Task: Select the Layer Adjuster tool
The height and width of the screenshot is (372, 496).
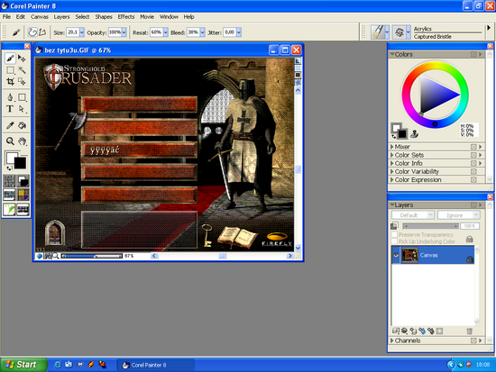Action: coord(22,59)
